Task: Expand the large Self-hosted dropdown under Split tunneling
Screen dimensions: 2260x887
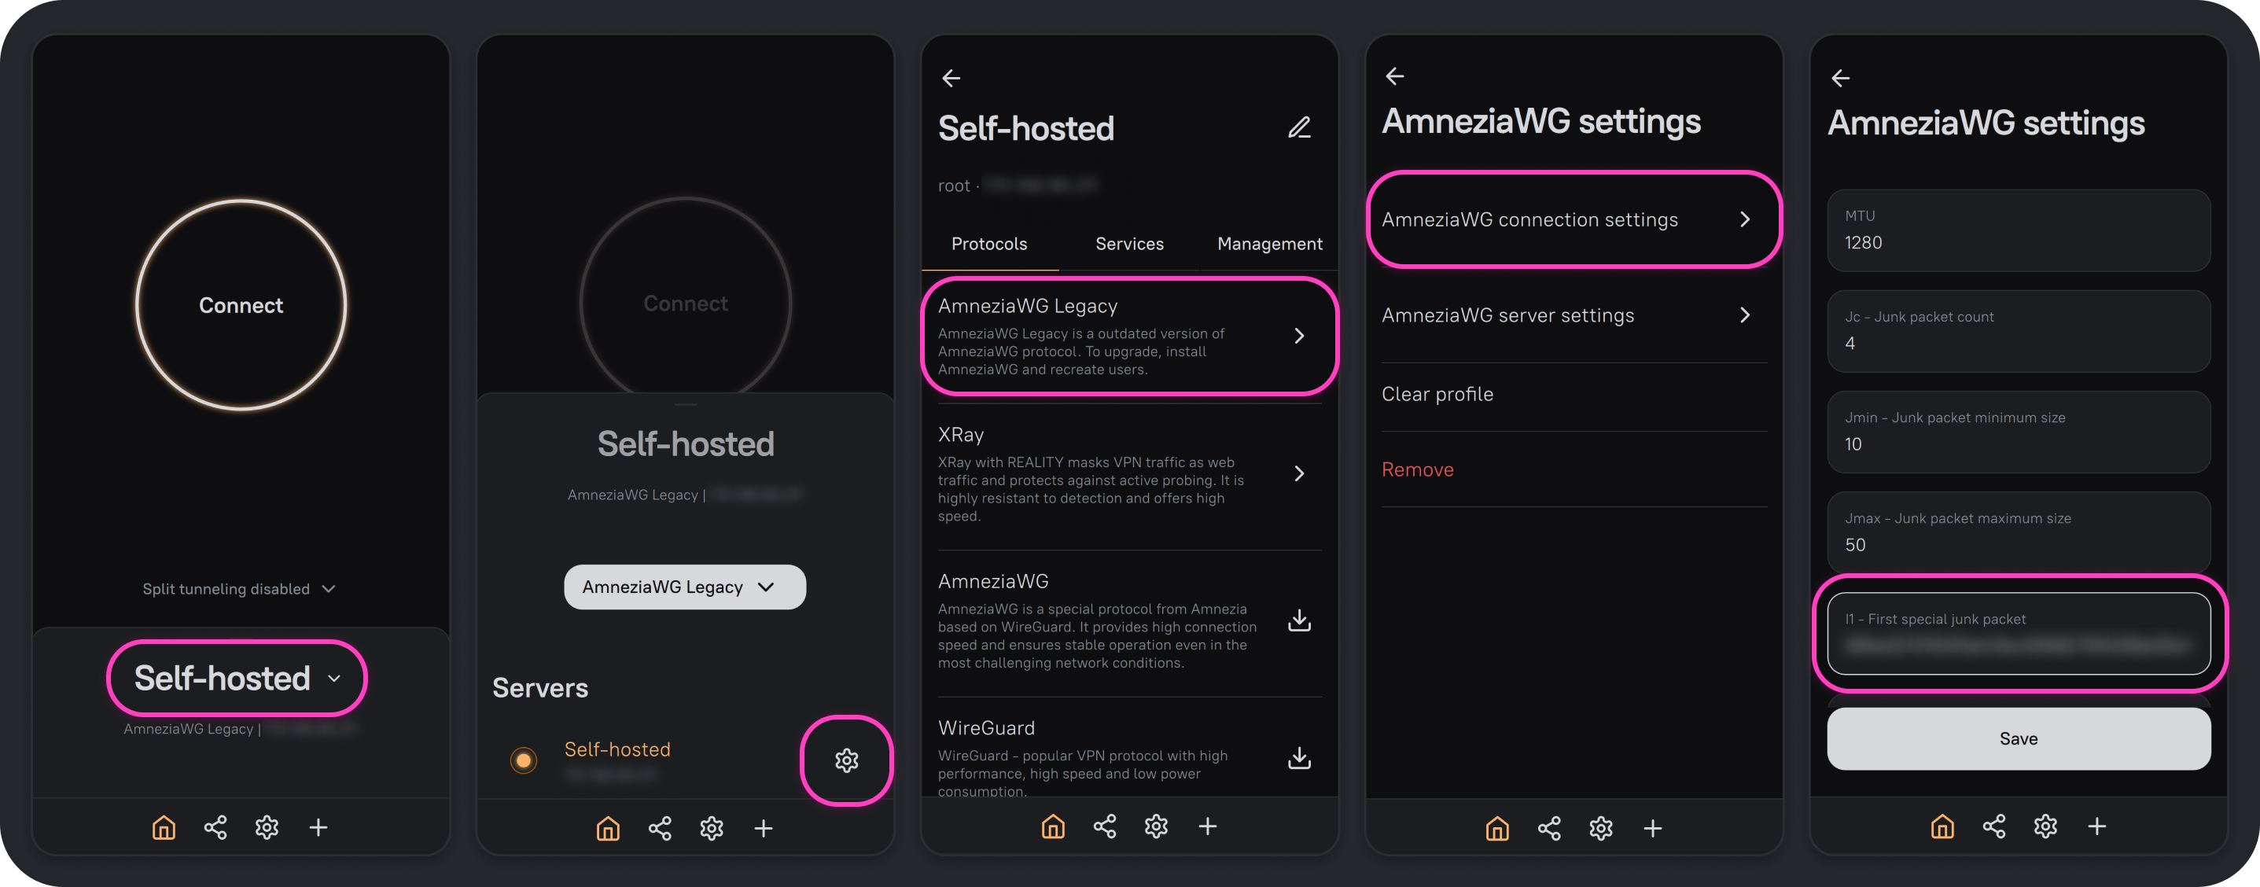Action: [237, 678]
